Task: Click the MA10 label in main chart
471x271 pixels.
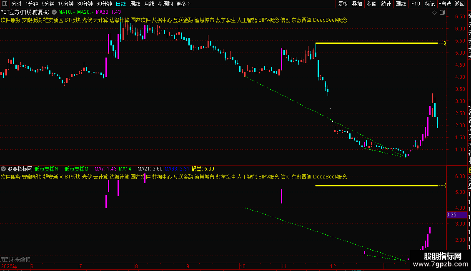Action: [x=66, y=12]
